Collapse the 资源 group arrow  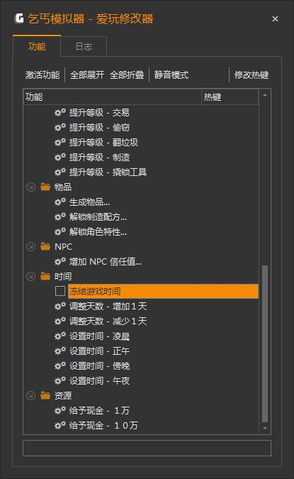[30, 395]
